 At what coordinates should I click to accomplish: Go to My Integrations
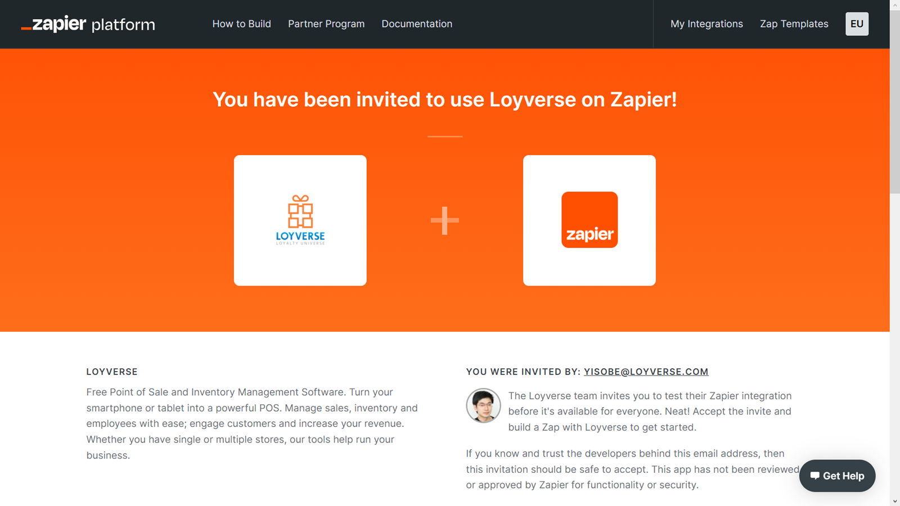pos(706,24)
